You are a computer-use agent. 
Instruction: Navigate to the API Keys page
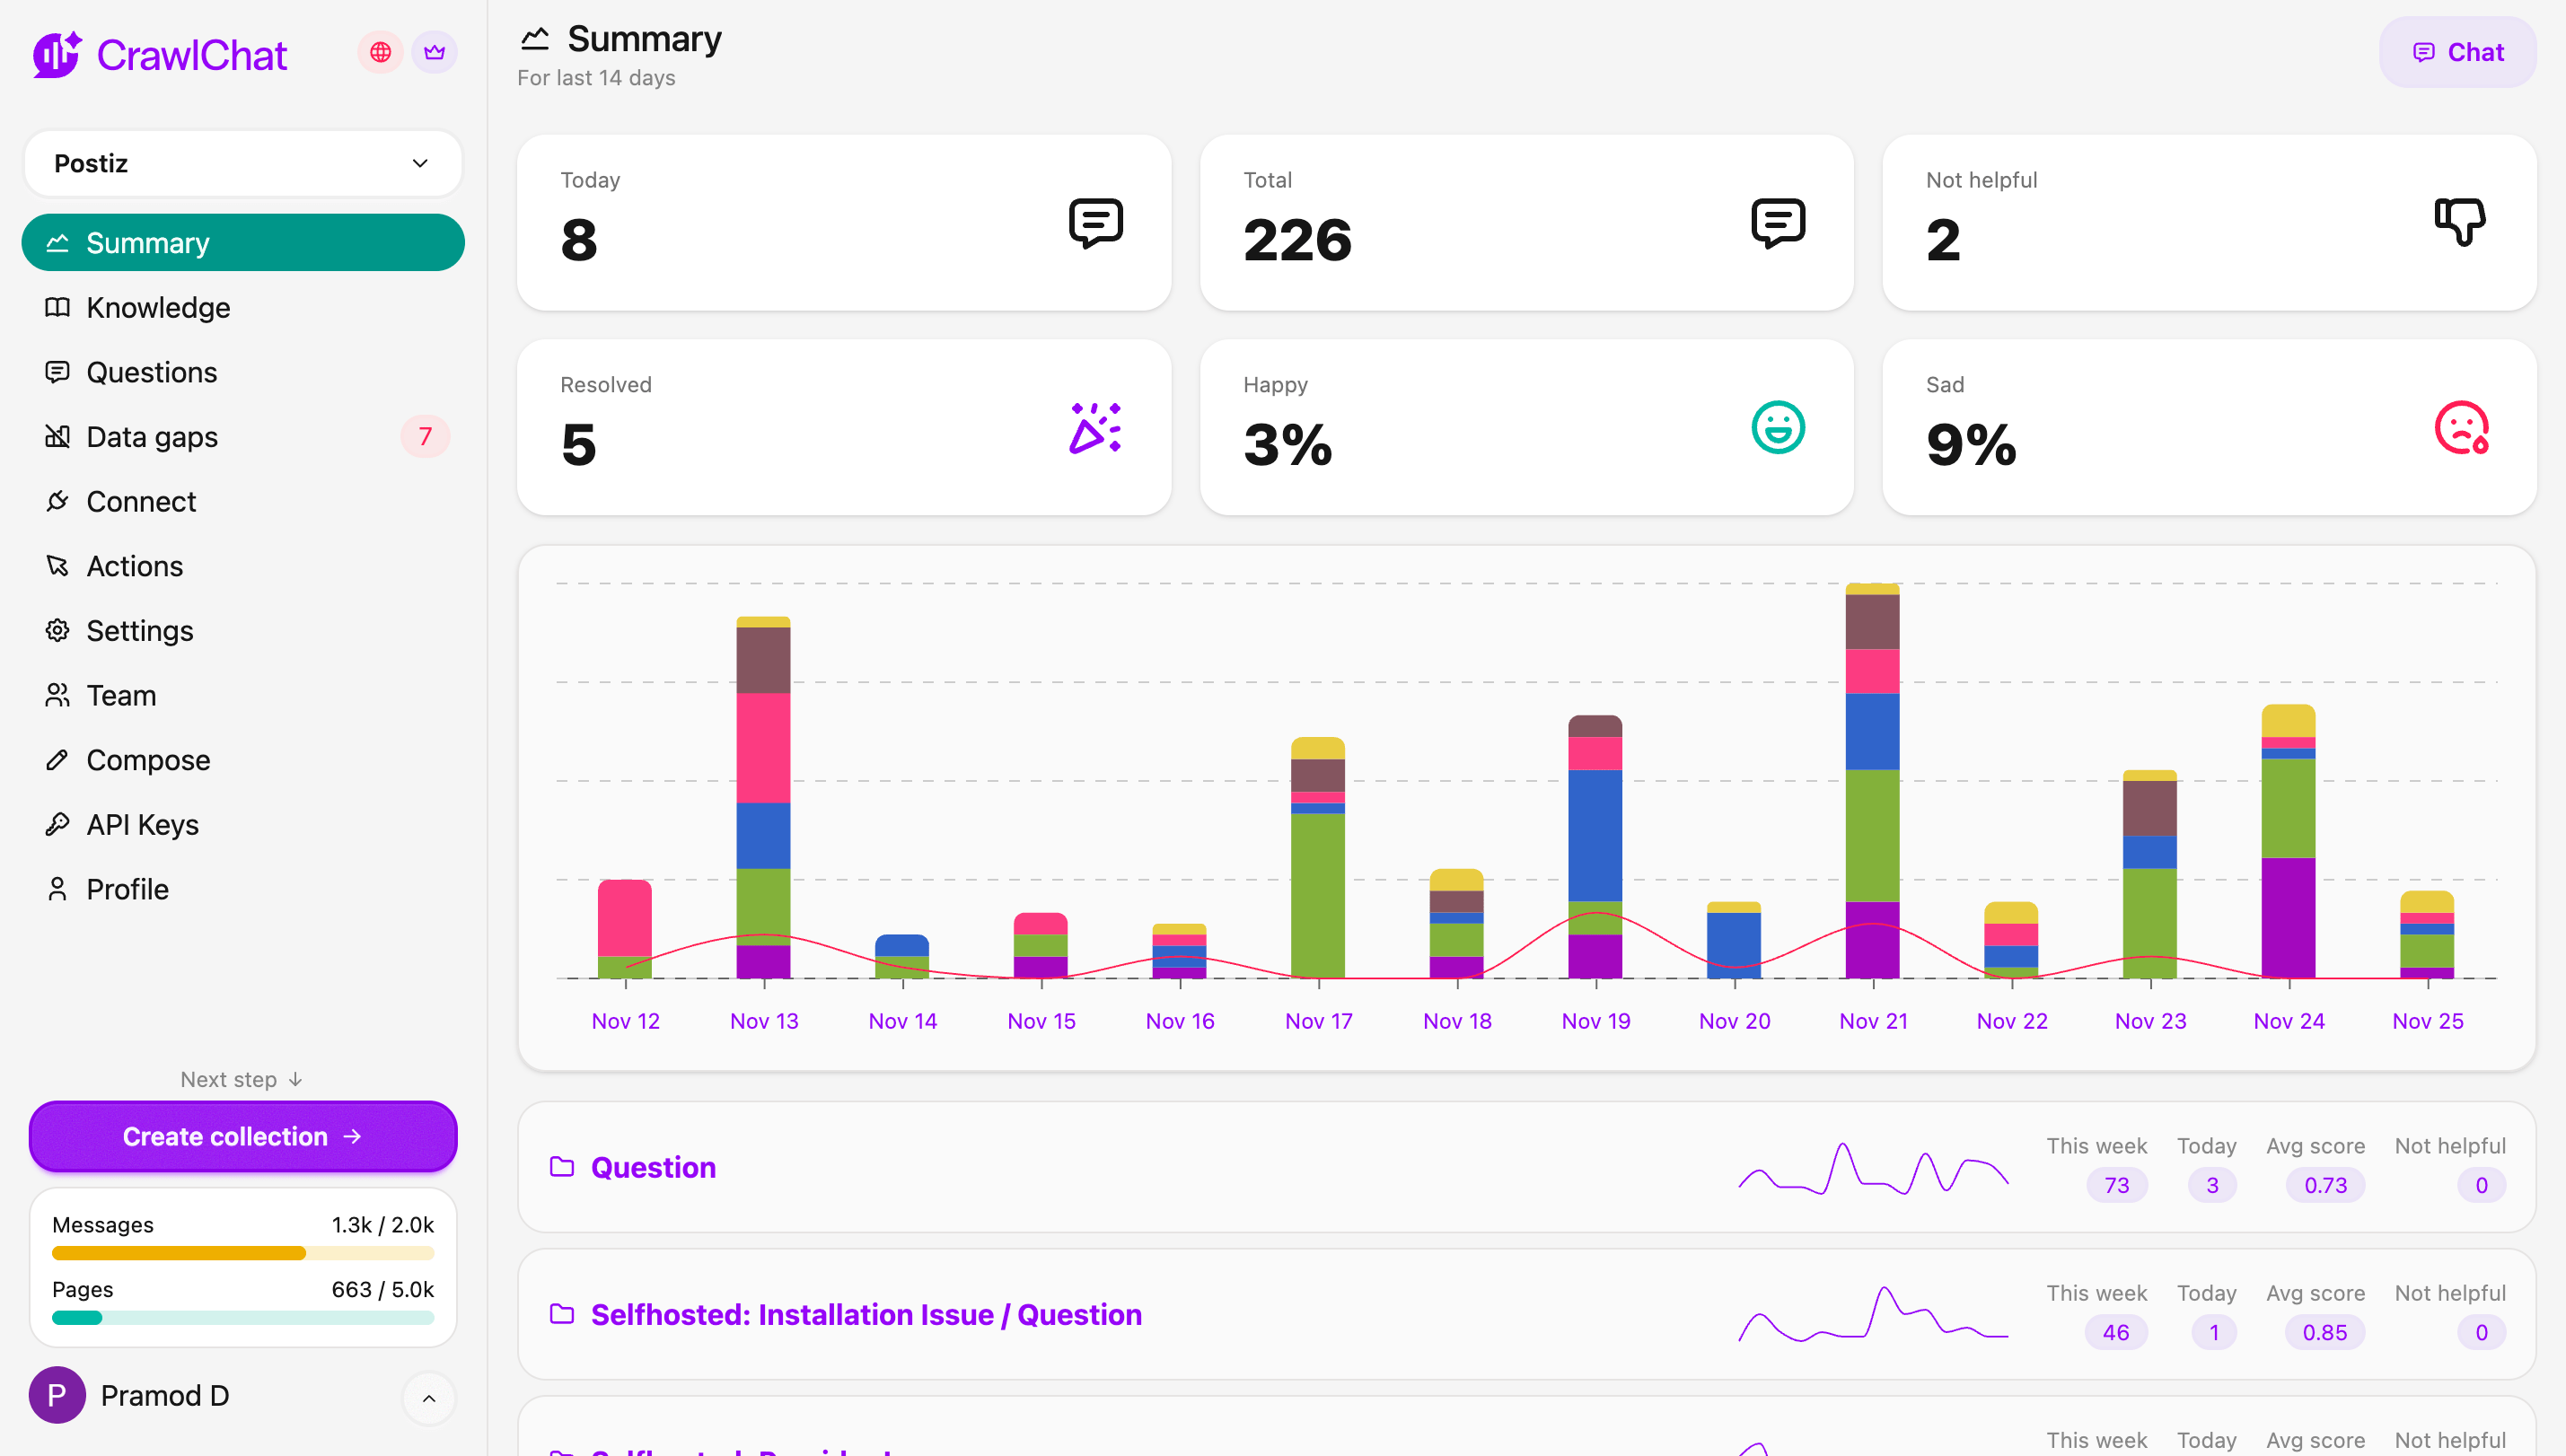point(143,824)
